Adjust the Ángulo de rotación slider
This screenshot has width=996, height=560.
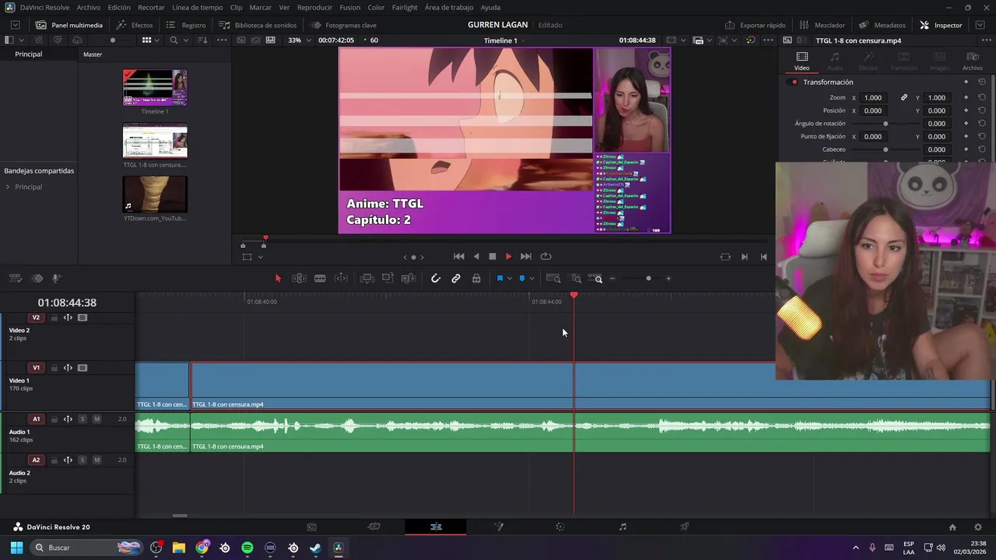click(886, 124)
